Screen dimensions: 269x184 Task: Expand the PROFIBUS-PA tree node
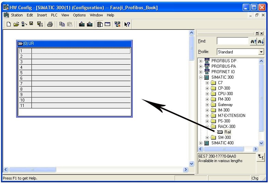pyautogui.click(x=201, y=66)
